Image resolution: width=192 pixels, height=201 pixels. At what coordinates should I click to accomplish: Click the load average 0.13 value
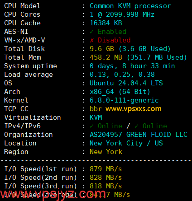coord(98,75)
